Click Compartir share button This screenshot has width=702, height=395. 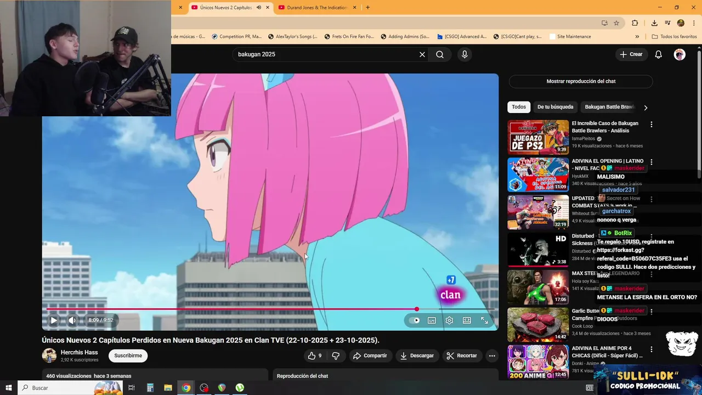pos(370,356)
